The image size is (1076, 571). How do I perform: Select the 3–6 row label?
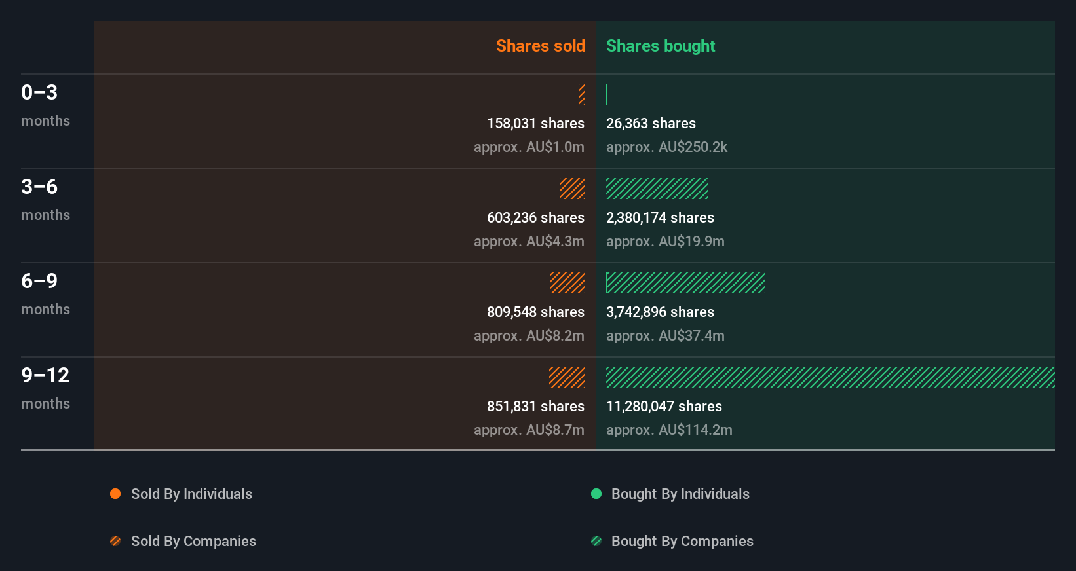click(39, 187)
